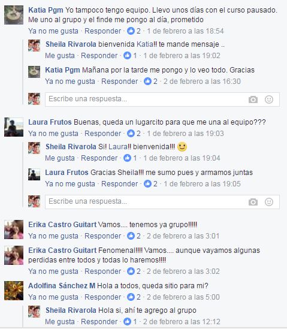Click camera icon in second reply box

253,202
